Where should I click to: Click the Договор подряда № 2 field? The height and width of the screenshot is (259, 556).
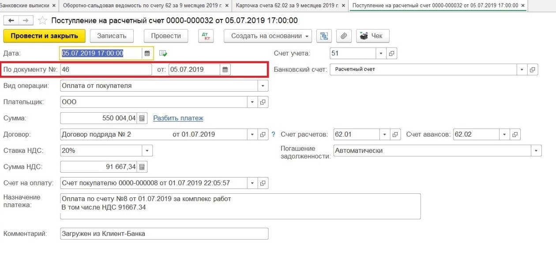click(x=154, y=134)
